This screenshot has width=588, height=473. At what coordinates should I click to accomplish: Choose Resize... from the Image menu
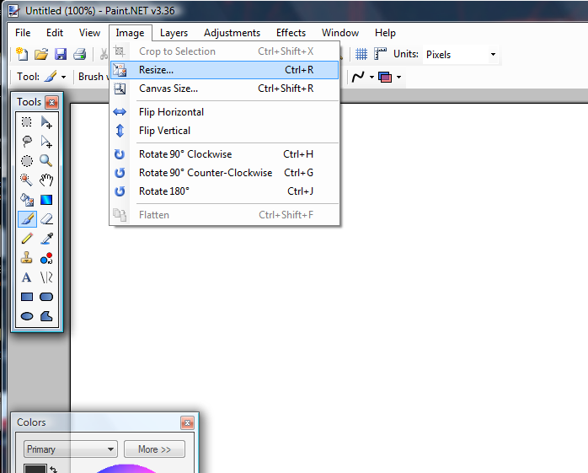156,70
